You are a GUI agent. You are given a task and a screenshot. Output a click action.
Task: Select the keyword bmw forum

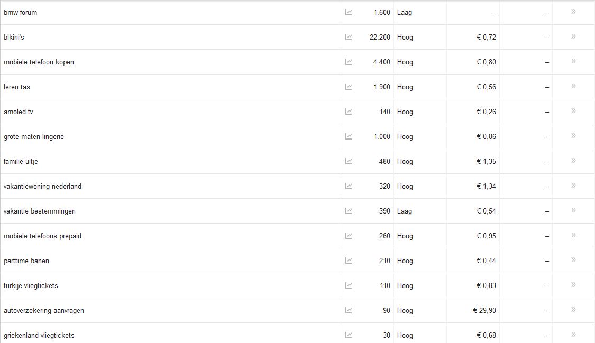click(21, 13)
